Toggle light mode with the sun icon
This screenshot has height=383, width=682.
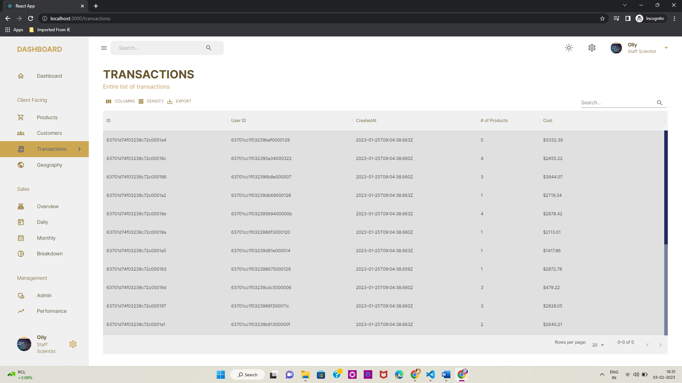point(569,48)
